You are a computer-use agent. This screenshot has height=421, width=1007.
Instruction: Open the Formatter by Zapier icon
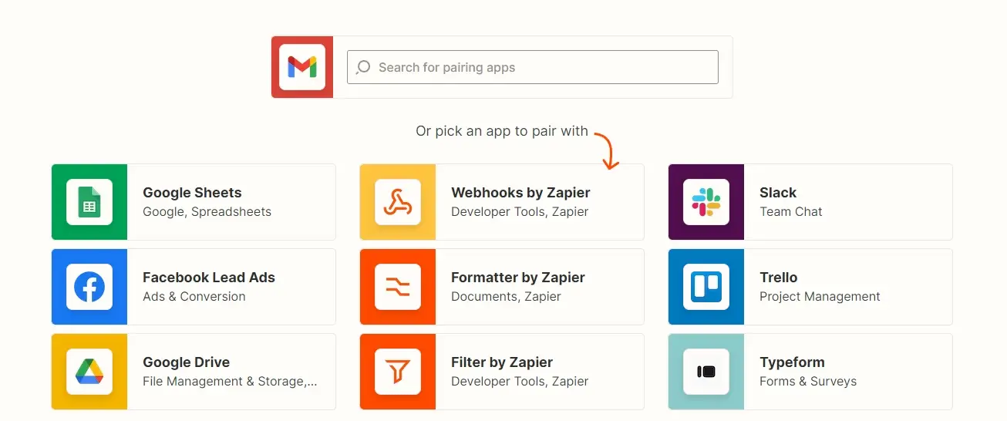click(x=398, y=287)
